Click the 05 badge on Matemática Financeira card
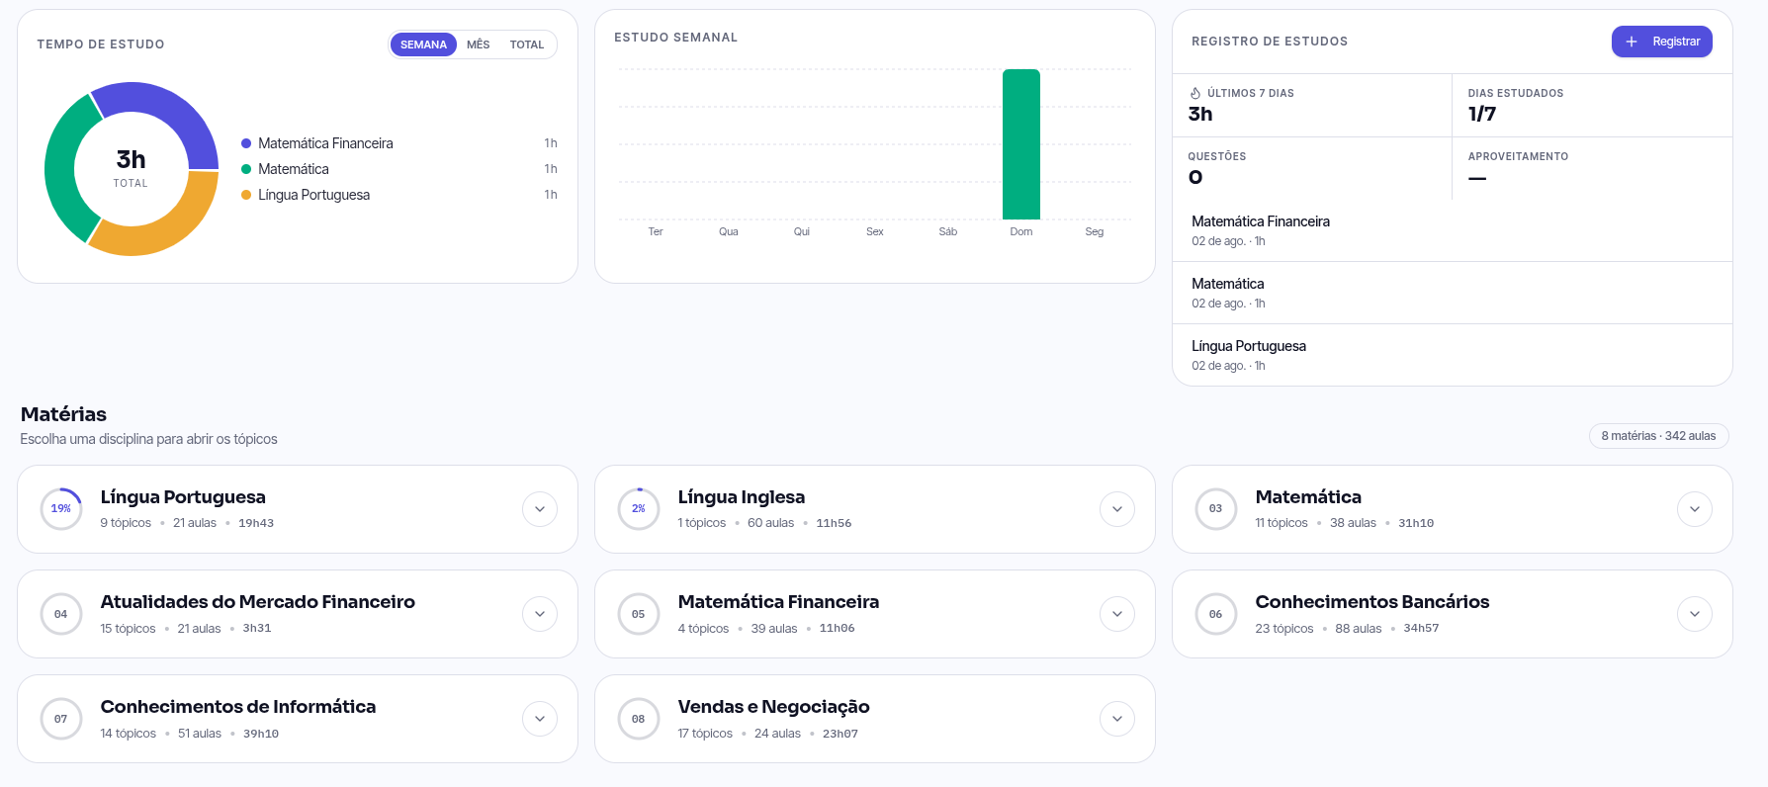This screenshot has height=787, width=1768. (x=639, y=614)
